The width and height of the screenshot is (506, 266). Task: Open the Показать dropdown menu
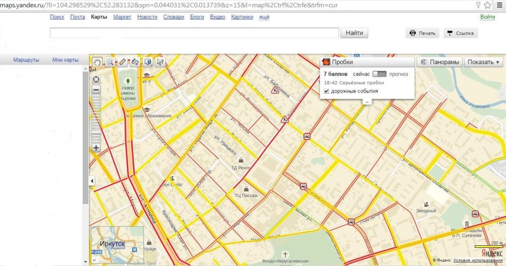(484, 63)
